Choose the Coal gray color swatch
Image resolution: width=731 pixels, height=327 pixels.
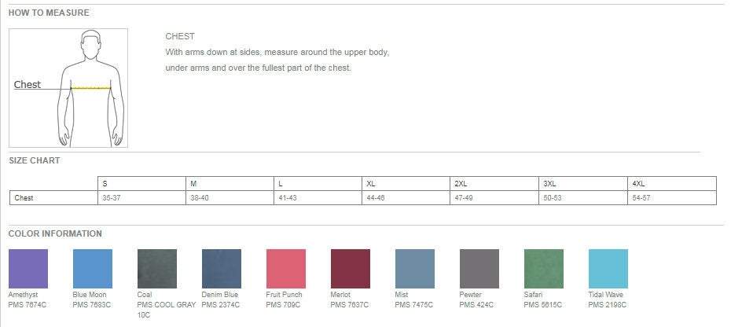pos(157,269)
